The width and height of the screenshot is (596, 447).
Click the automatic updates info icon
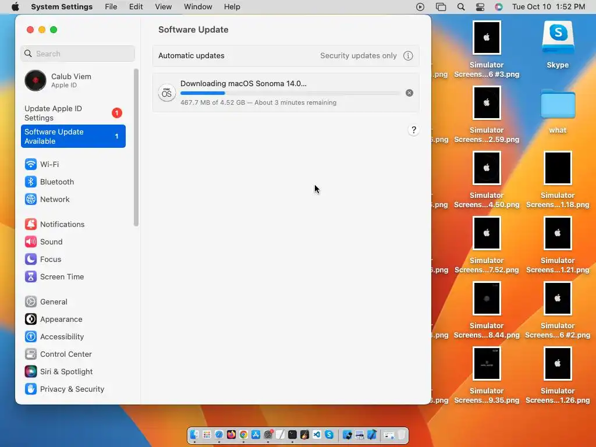[408, 56]
